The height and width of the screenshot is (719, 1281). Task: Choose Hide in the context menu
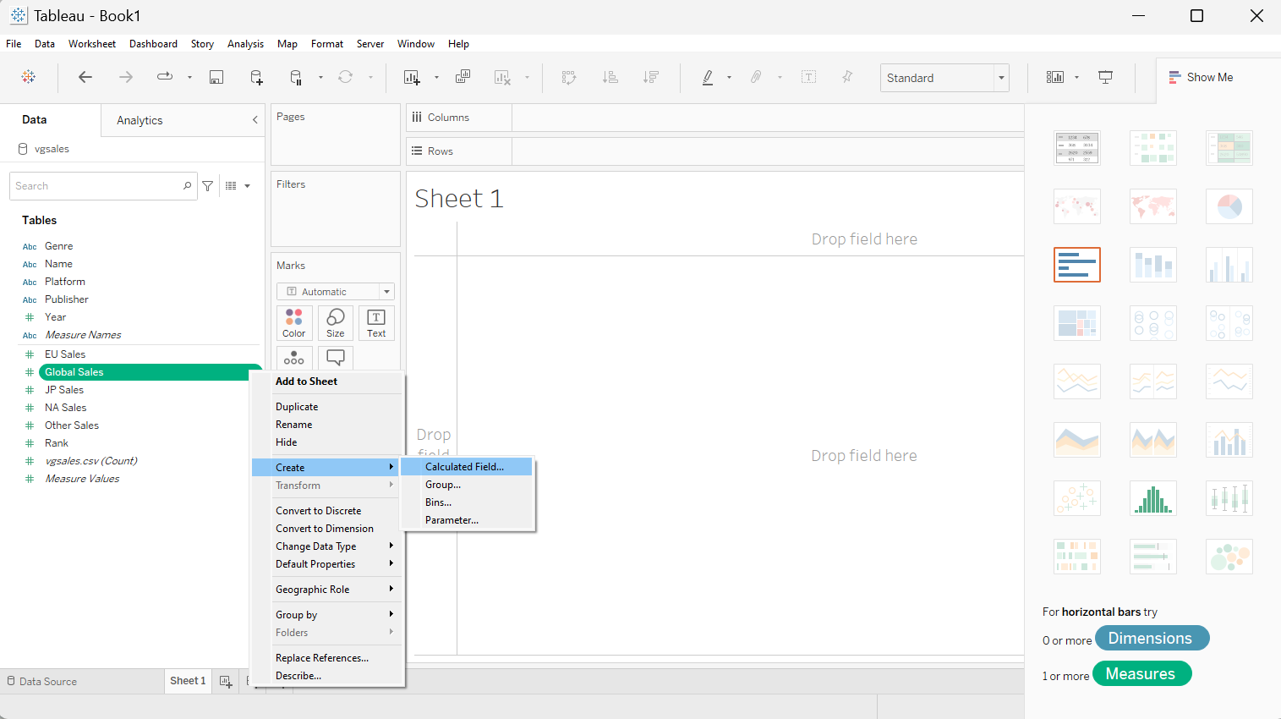328,442
